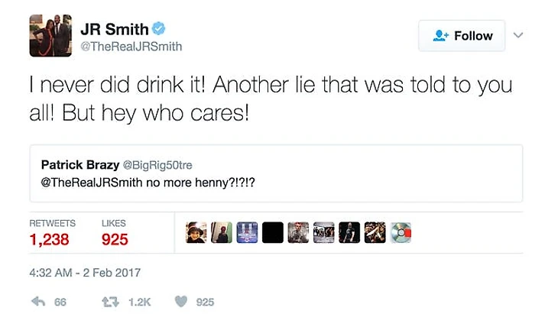
Task: Click the green-background second liker avatar
Action: 222,233
